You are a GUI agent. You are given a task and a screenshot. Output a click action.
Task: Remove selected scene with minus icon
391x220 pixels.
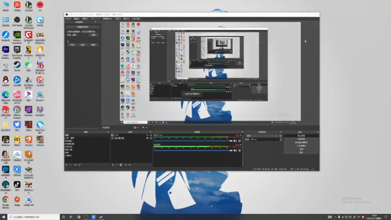click(x=70, y=165)
